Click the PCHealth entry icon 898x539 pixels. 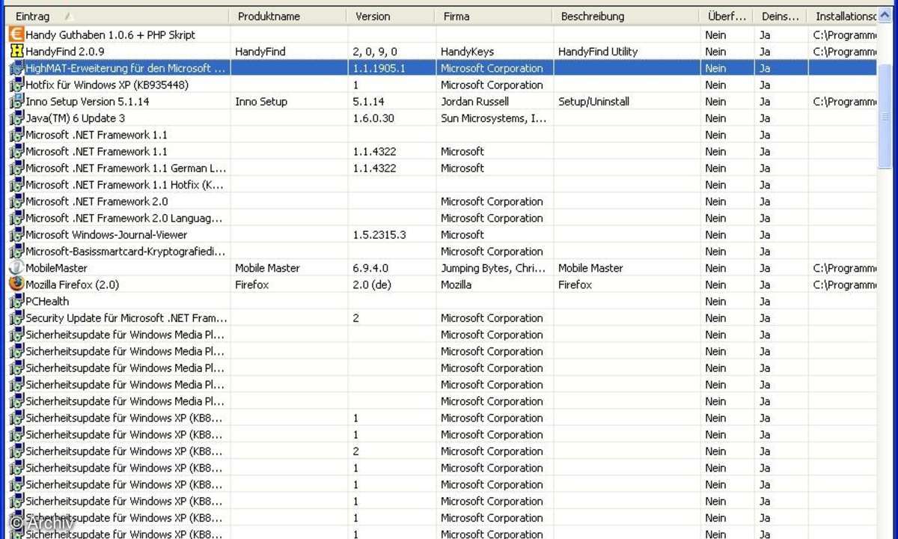point(16,301)
